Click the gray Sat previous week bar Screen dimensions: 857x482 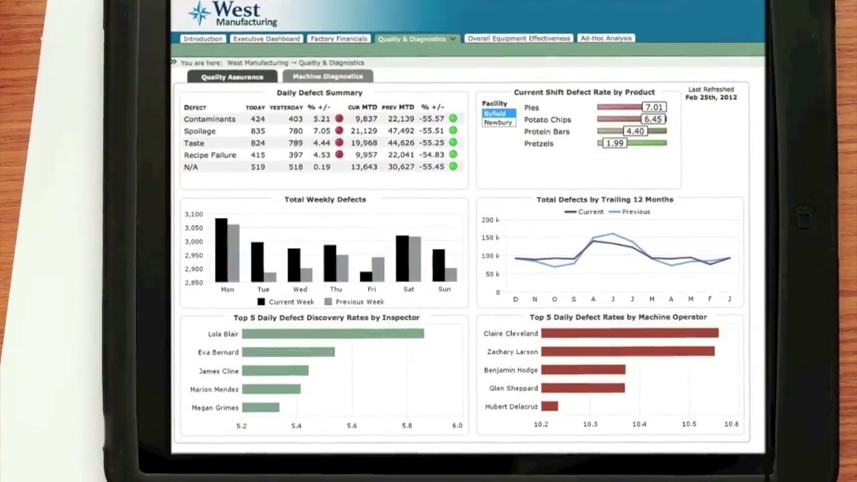pos(415,259)
